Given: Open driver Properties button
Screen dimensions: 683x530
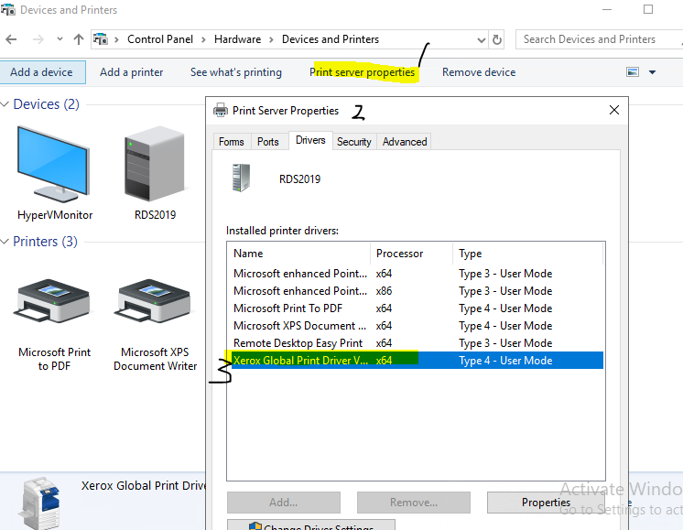Looking at the screenshot, I should click(x=546, y=503).
